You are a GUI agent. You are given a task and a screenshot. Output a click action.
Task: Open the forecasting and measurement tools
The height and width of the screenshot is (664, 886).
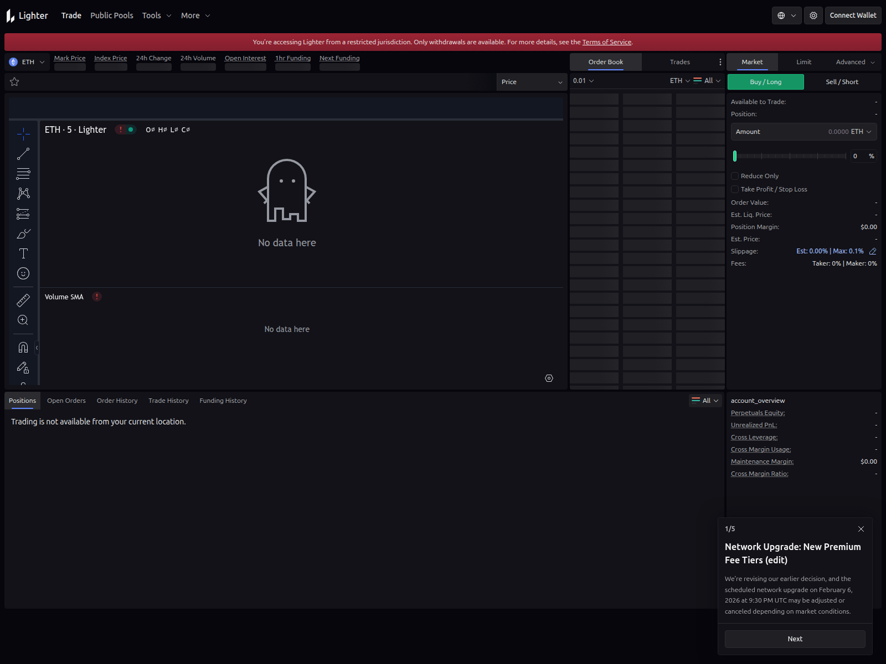23,214
